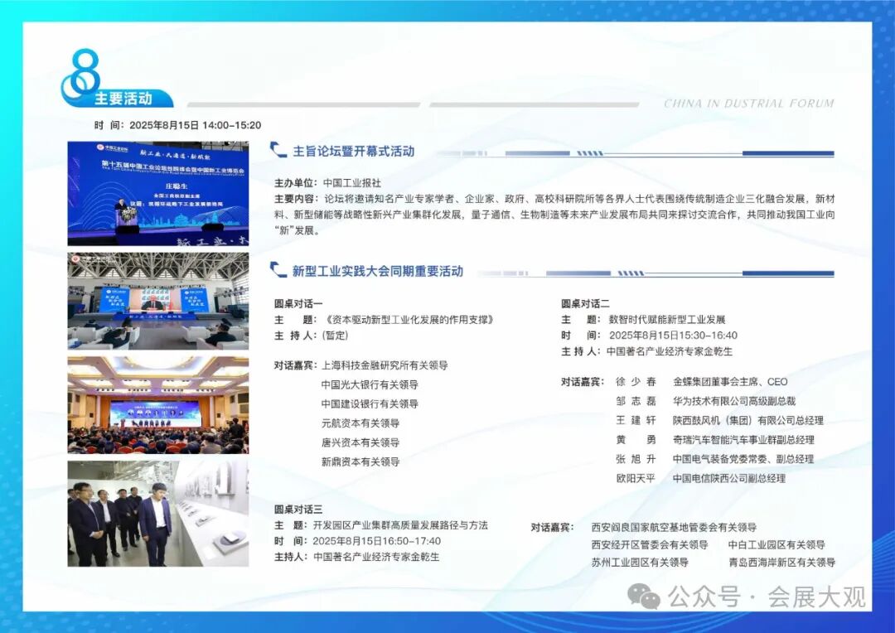Image resolution: width=895 pixels, height=633 pixels.
Task: Click the 主持人: (暂定) line
Action: pos(311,336)
